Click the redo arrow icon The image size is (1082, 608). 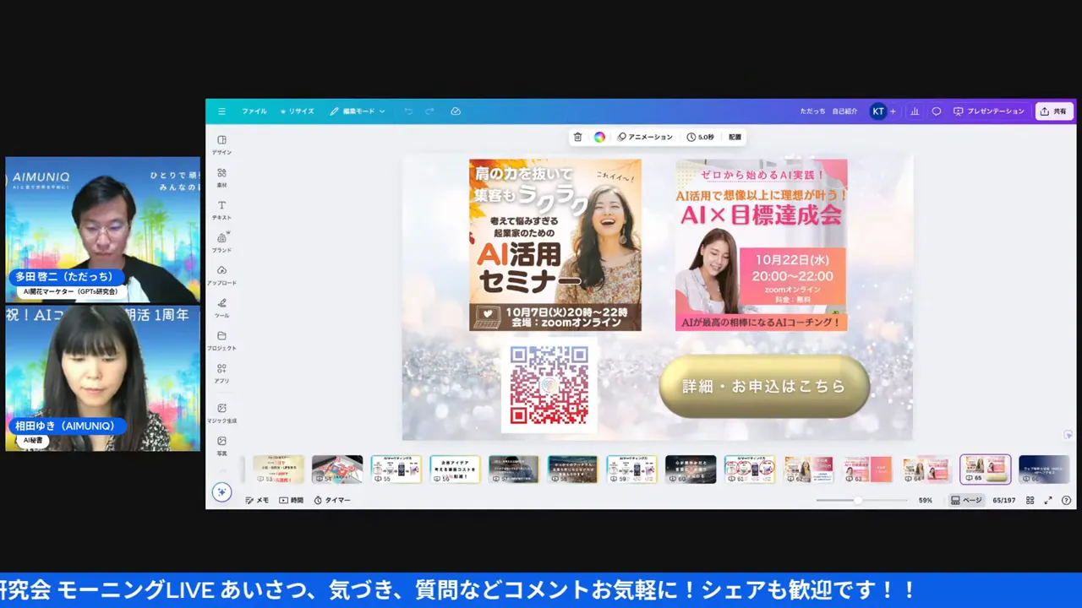(x=429, y=111)
